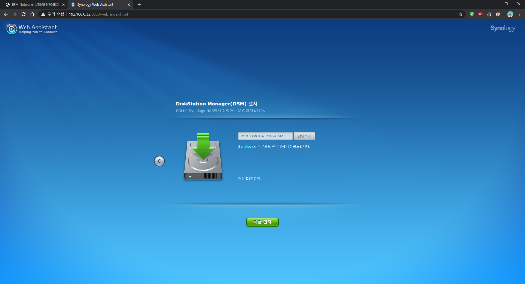Click the Synology brand logo

tap(503, 28)
